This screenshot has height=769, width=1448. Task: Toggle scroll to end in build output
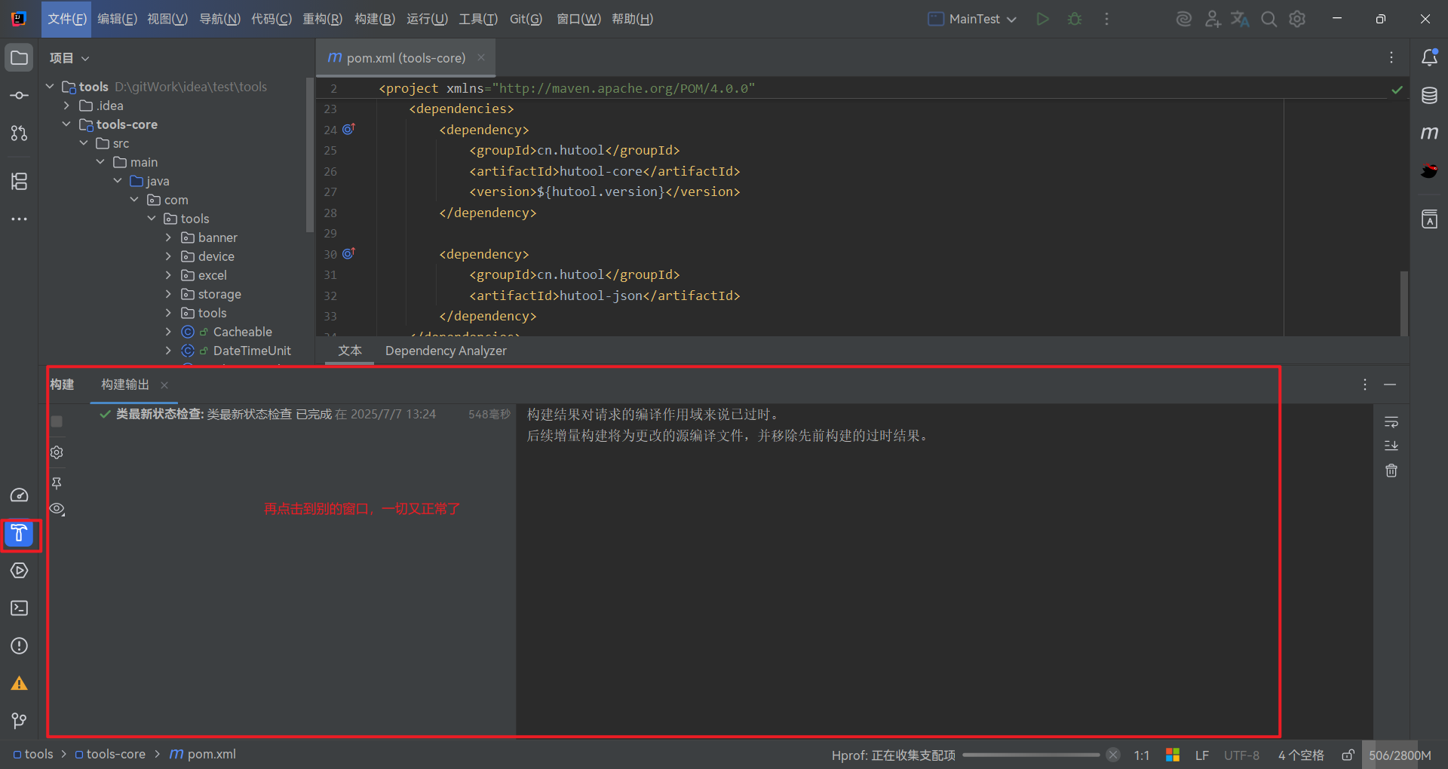[x=1391, y=446]
